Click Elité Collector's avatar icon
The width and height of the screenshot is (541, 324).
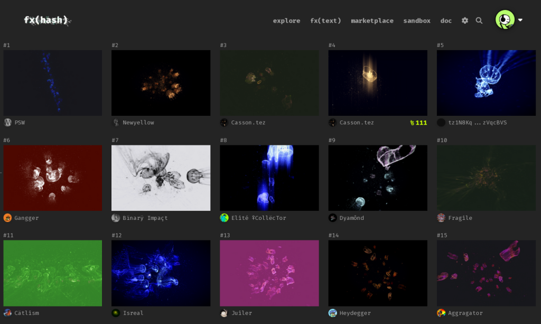coord(224,218)
